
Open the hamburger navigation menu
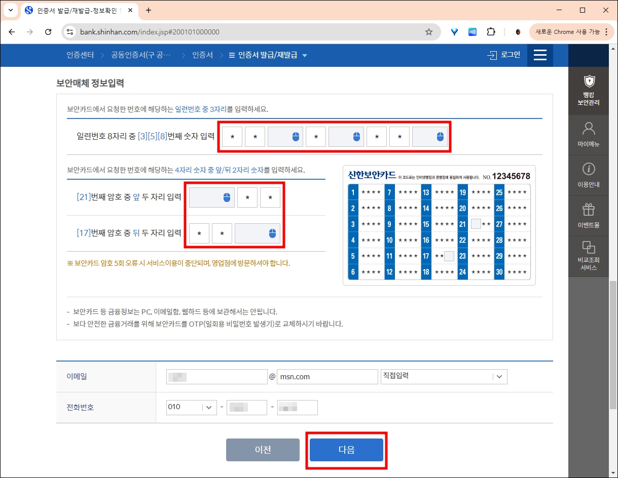pyautogui.click(x=540, y=55)
